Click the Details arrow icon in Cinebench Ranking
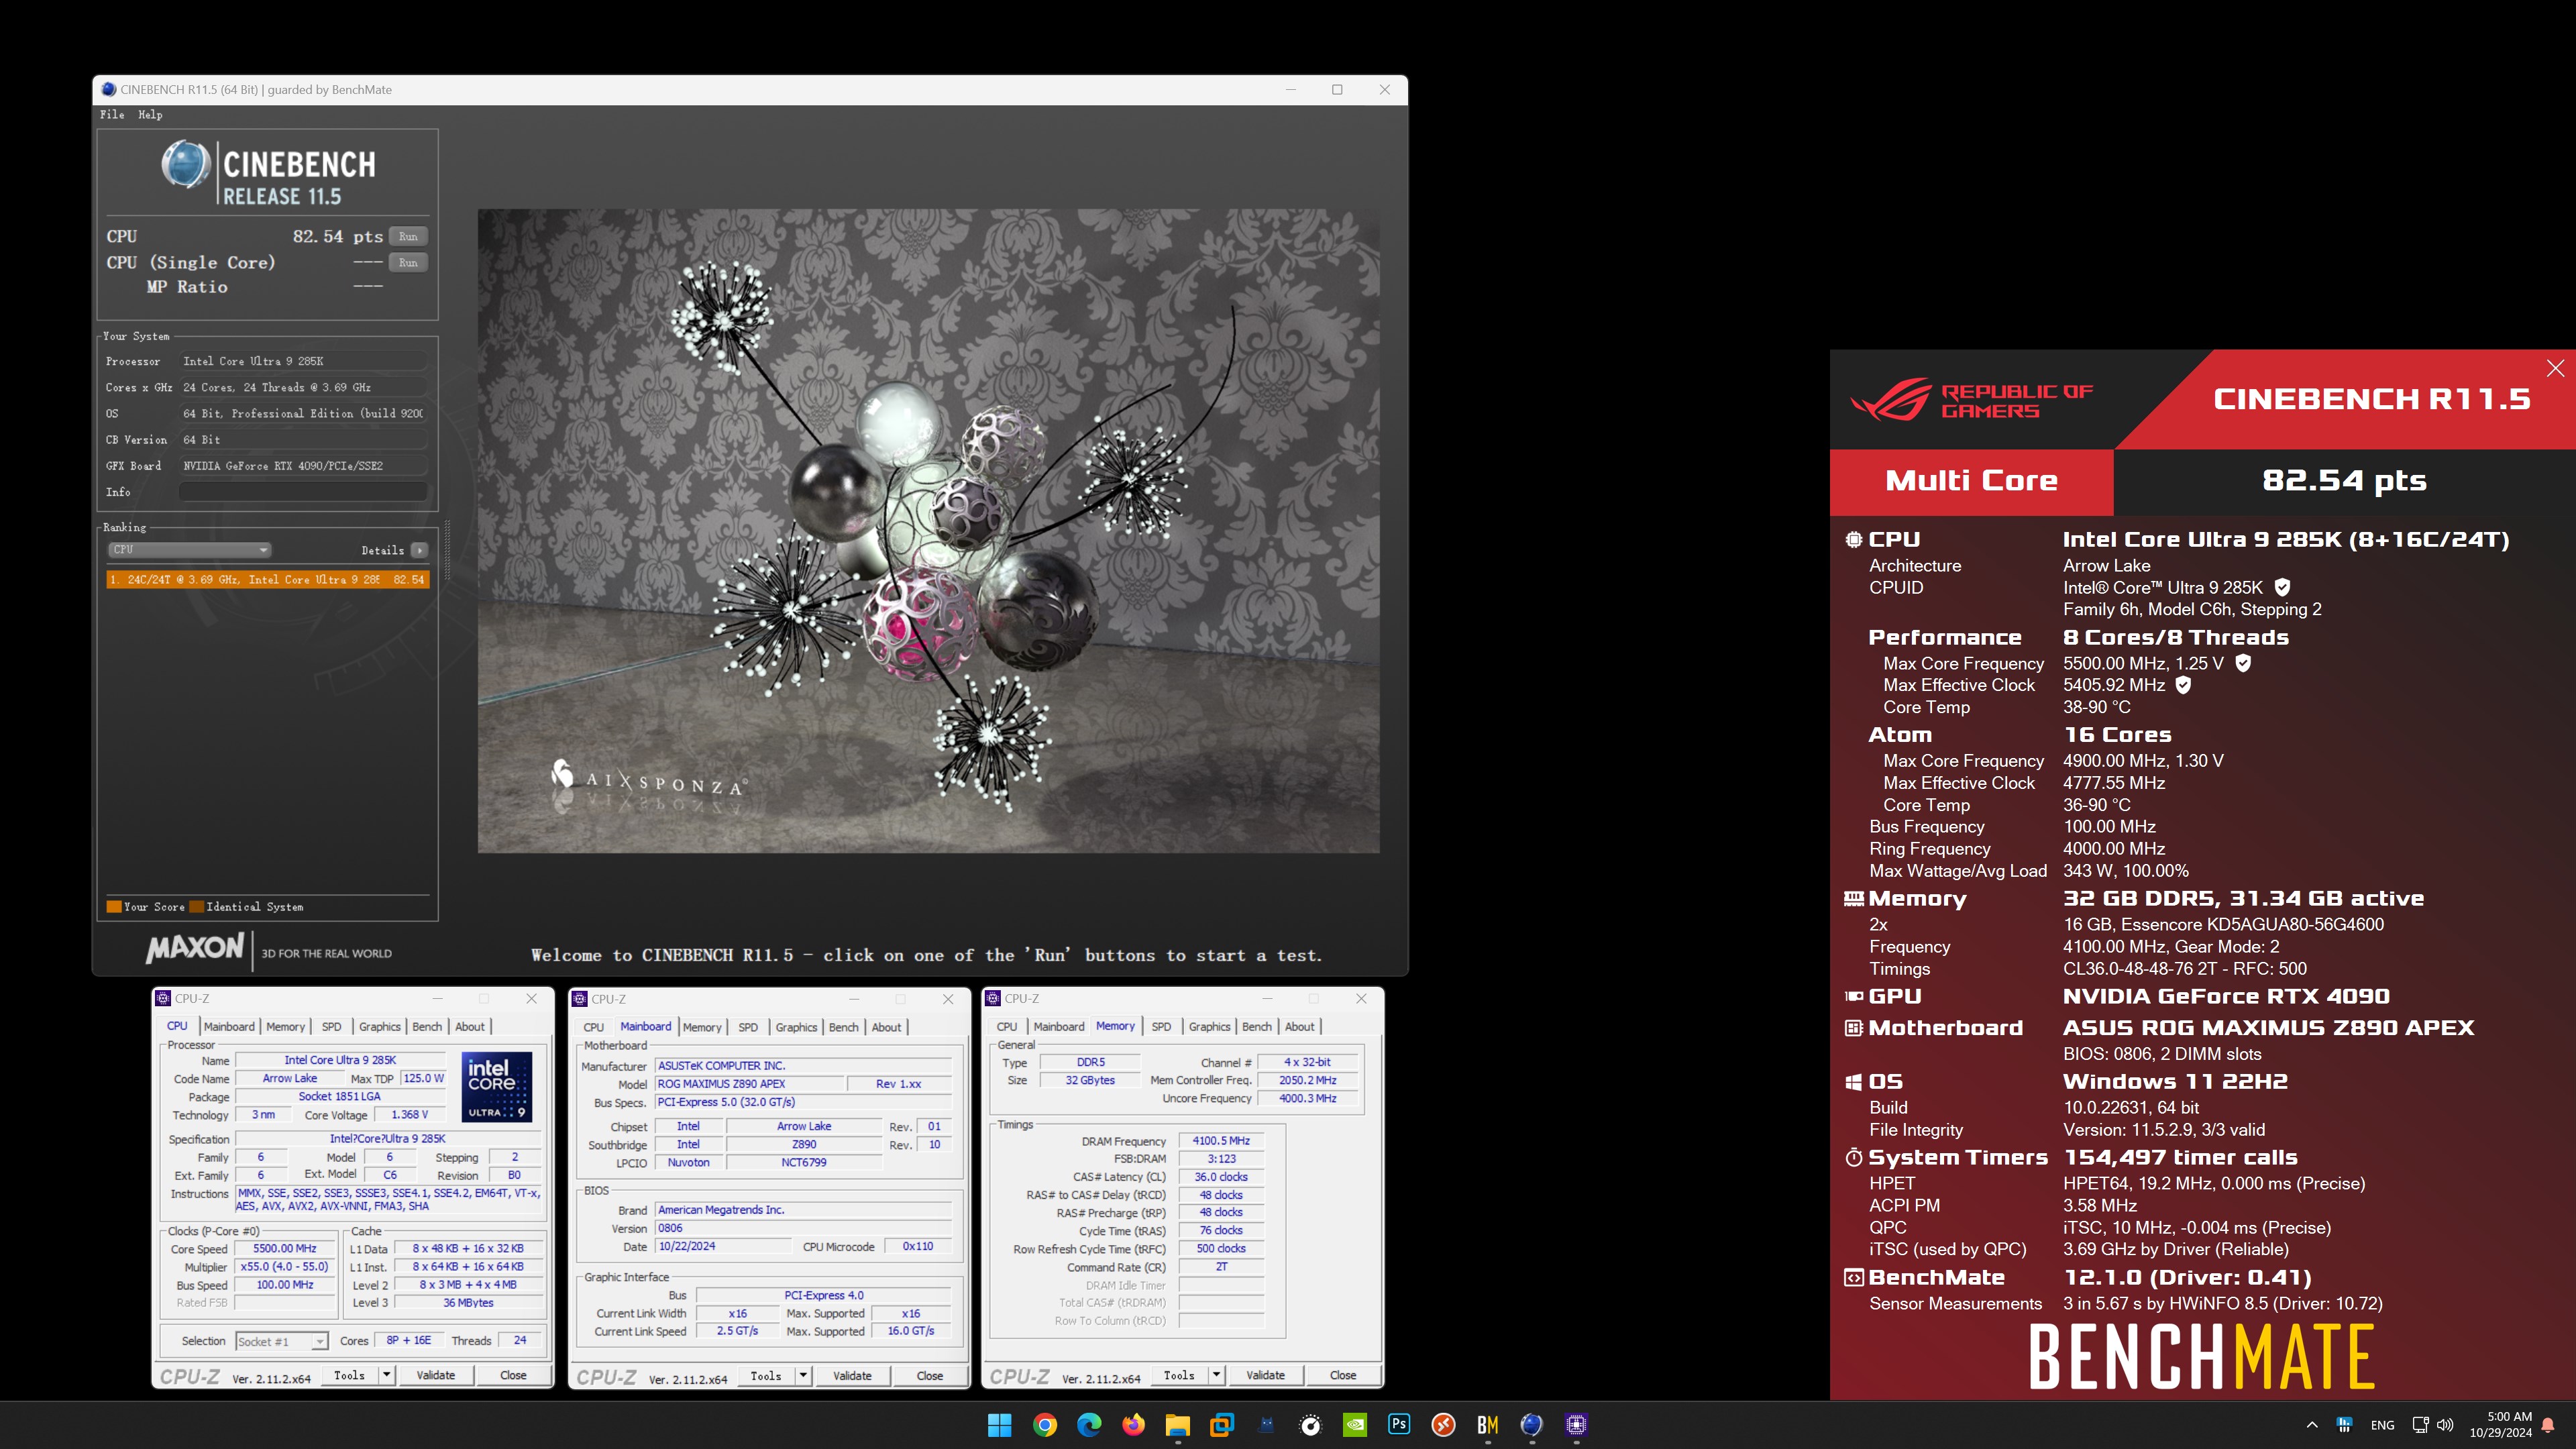The height and width of the screenshot is (1449, 2576). point(419,550)
